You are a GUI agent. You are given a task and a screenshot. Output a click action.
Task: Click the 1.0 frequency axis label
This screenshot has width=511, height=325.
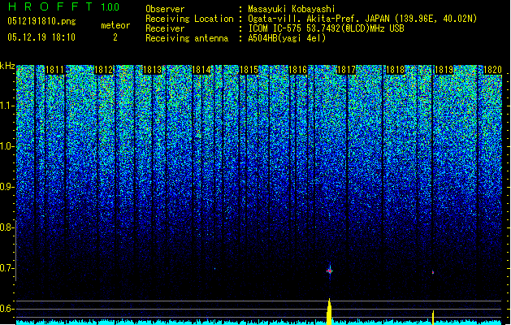click(6, 146)
